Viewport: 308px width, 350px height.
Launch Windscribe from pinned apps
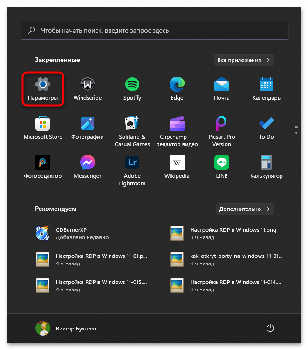88,89
